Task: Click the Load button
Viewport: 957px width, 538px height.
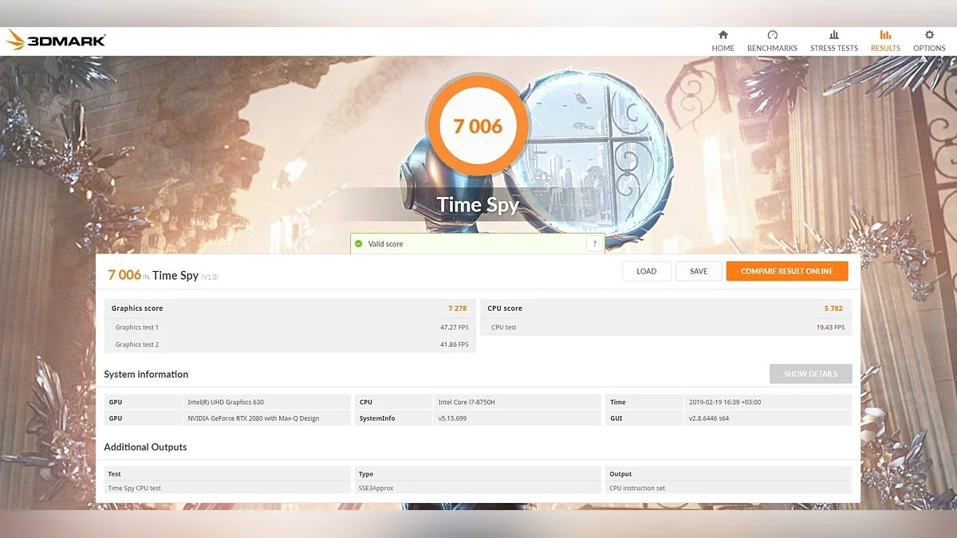Action: (647, 271)
